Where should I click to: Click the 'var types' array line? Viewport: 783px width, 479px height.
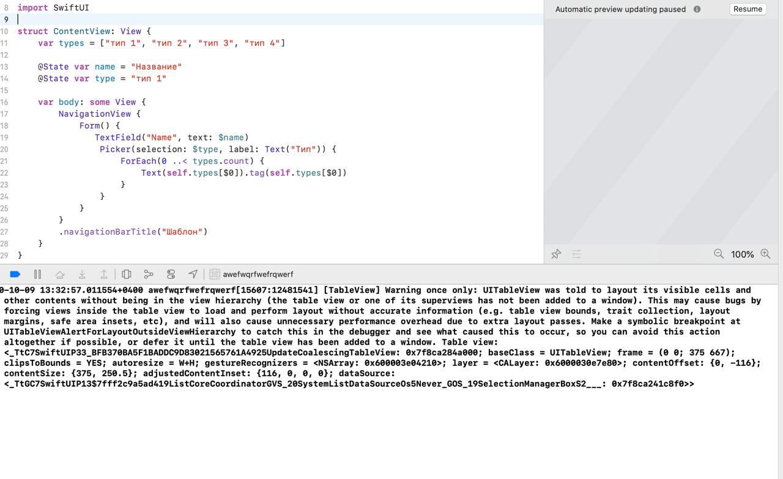[161, 43]
